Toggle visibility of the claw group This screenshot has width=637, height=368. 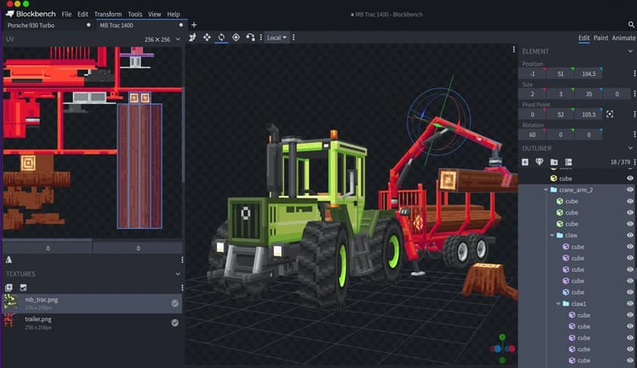629,236
